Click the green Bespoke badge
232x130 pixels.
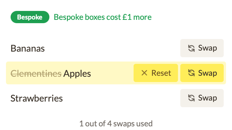(30, 17)
